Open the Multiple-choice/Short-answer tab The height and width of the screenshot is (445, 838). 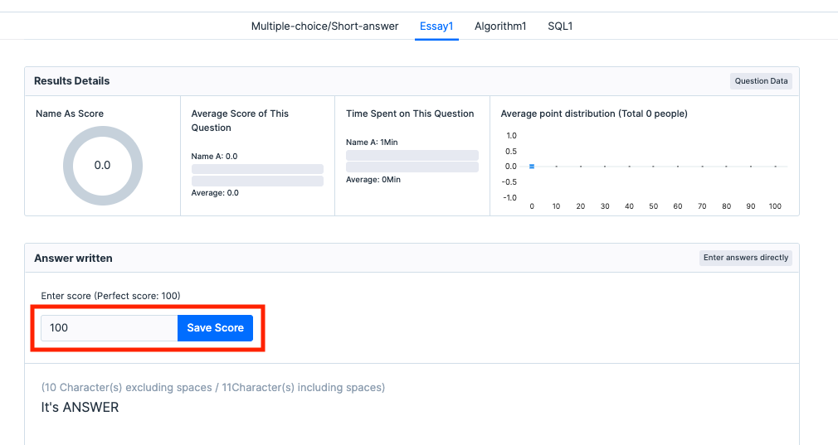324,26
